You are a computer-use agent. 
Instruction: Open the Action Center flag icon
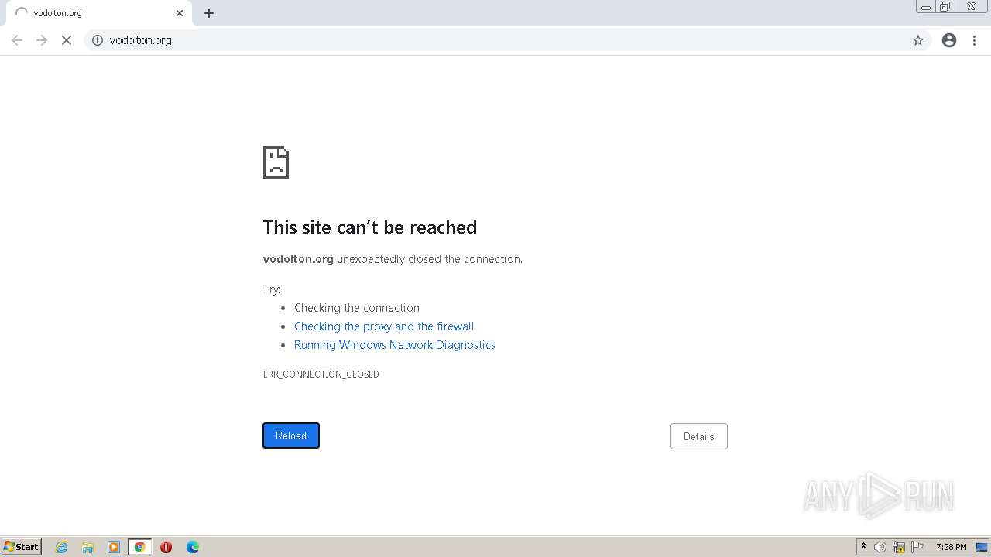click(917, 547)
